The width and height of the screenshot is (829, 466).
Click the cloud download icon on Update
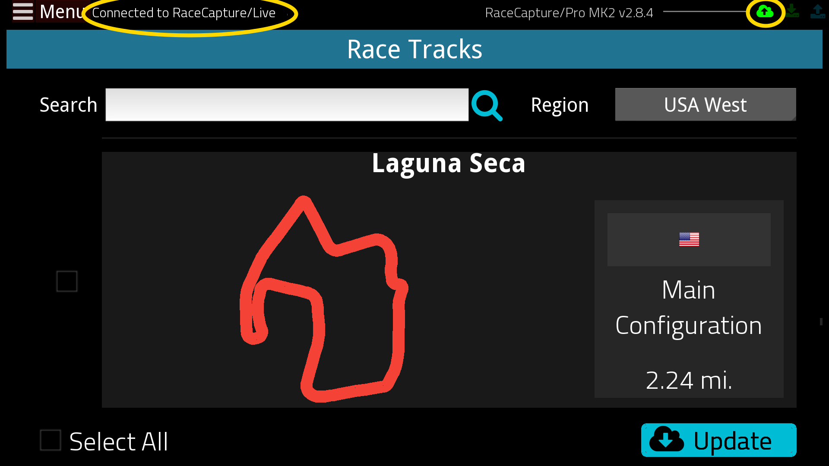click(x=666, y=440)
